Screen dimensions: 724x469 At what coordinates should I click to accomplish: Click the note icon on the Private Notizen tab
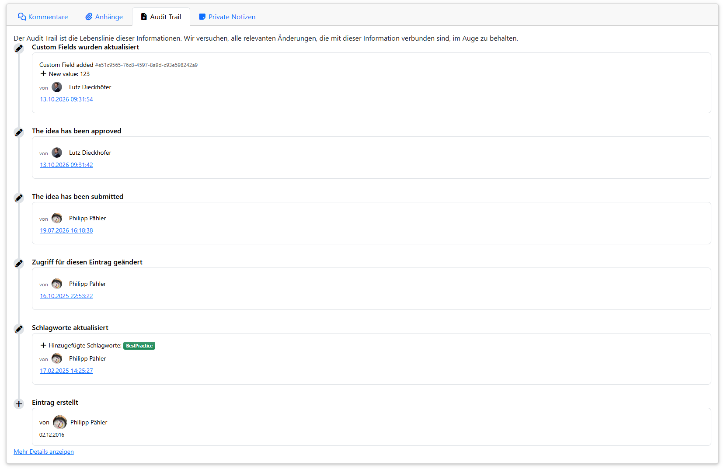tap(202, 17)
